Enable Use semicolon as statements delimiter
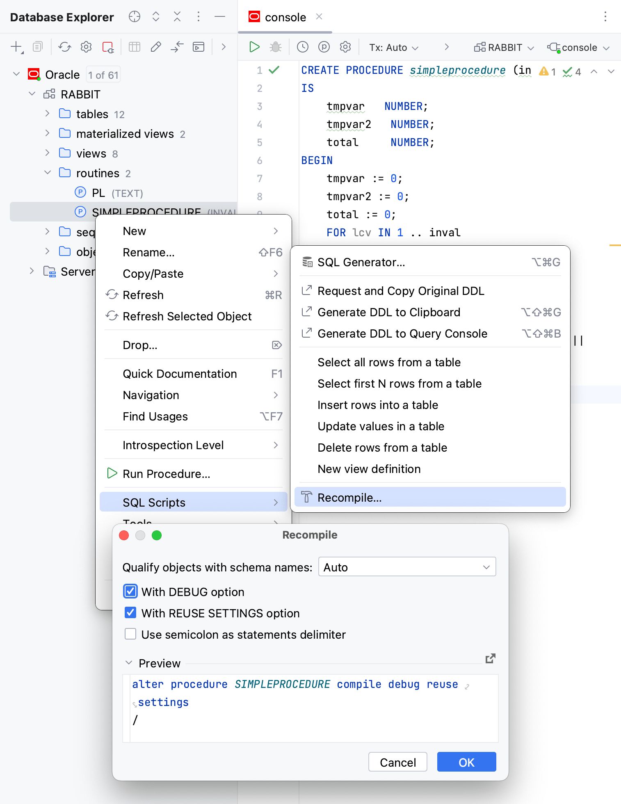The image size is (621, 804). click(x=130, y=634)
